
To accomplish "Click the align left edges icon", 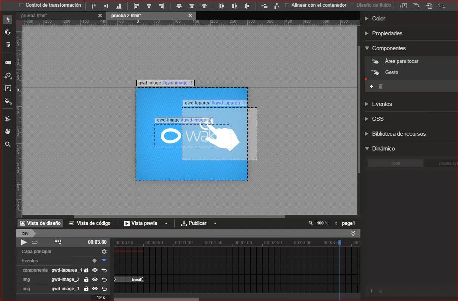I will point(137,6).
